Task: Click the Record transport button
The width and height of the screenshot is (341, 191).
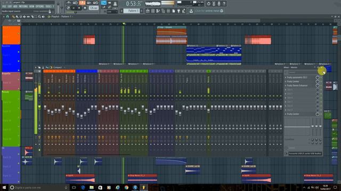Action: pos(85,8)
